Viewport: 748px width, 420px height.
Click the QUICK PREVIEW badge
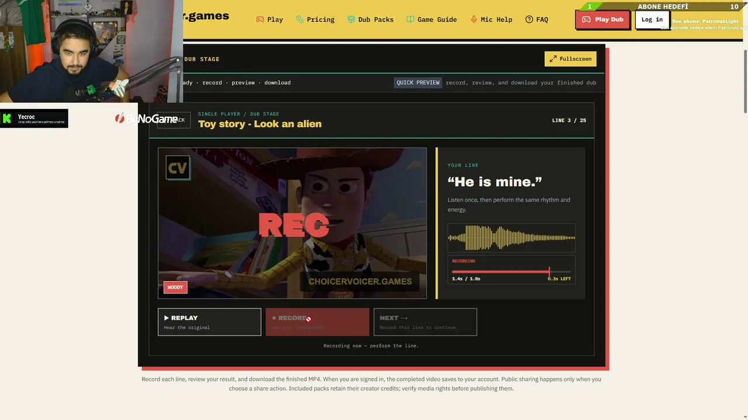point(418,83)
